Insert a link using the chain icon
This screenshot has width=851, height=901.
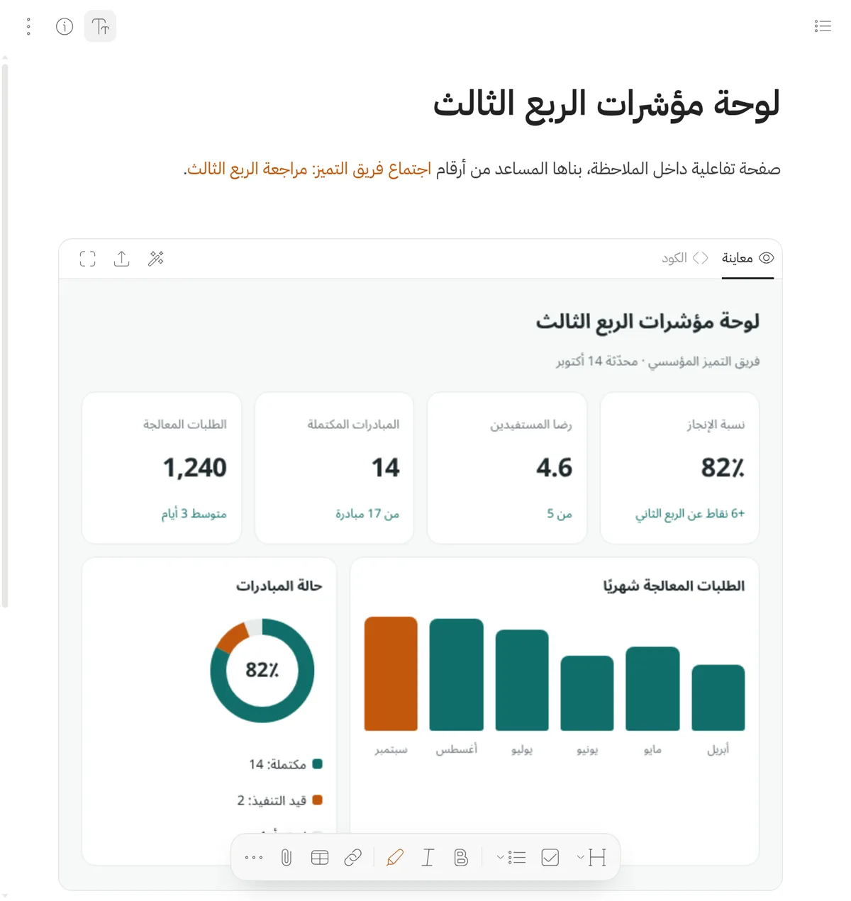352,858
